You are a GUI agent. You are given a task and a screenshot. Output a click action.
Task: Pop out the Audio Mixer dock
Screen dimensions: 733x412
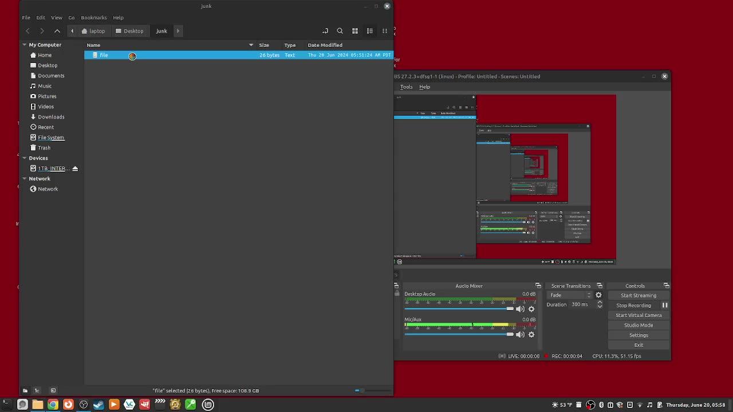pos(538,286)
